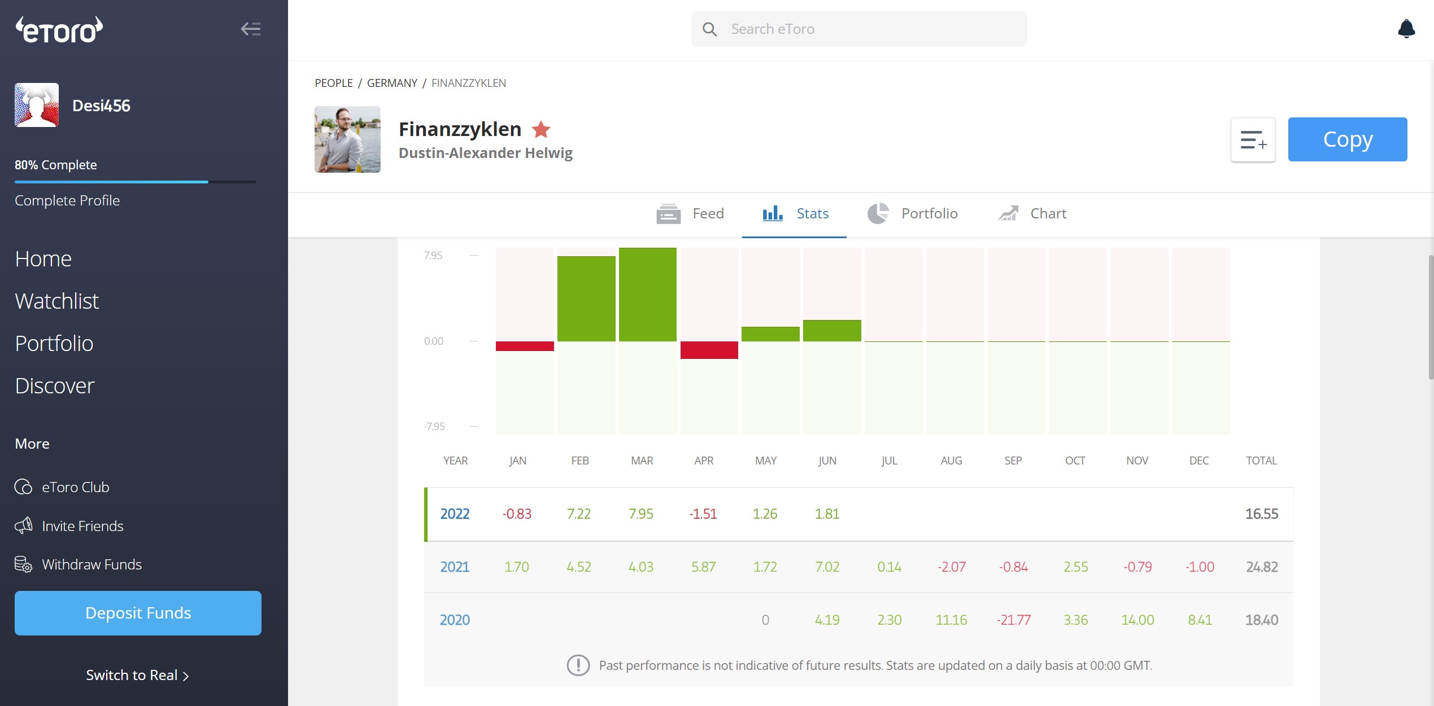The width and height of the screenshot is (1434, 706).
Task: Click the 14.00 November value in 2020 row
Action: 1137,620
